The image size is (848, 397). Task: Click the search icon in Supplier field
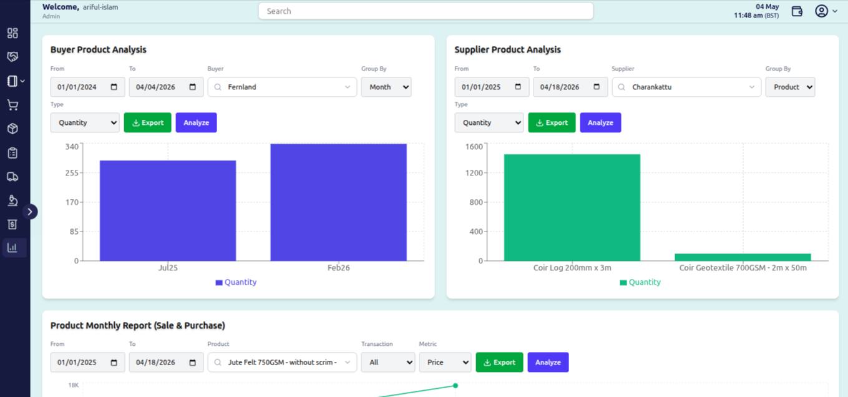point(622,87)
